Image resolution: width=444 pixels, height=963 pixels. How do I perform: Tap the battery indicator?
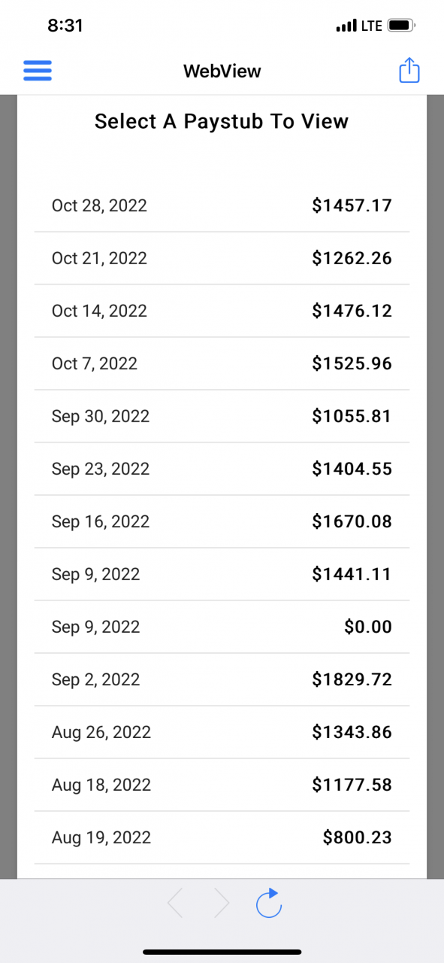pos(400,26)
